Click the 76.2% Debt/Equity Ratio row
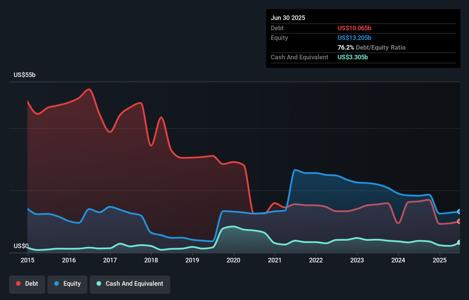This screenshot has height=300, width=469. (371, 48)
